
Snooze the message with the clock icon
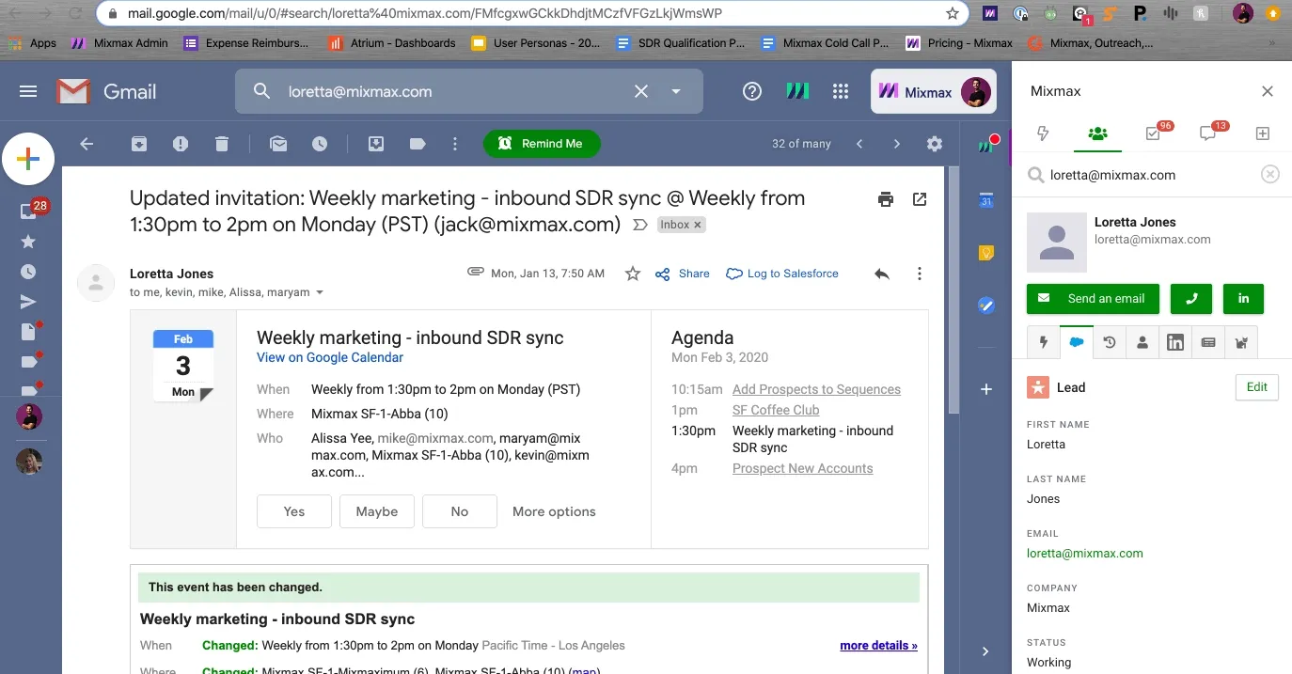tap(320, 144)
